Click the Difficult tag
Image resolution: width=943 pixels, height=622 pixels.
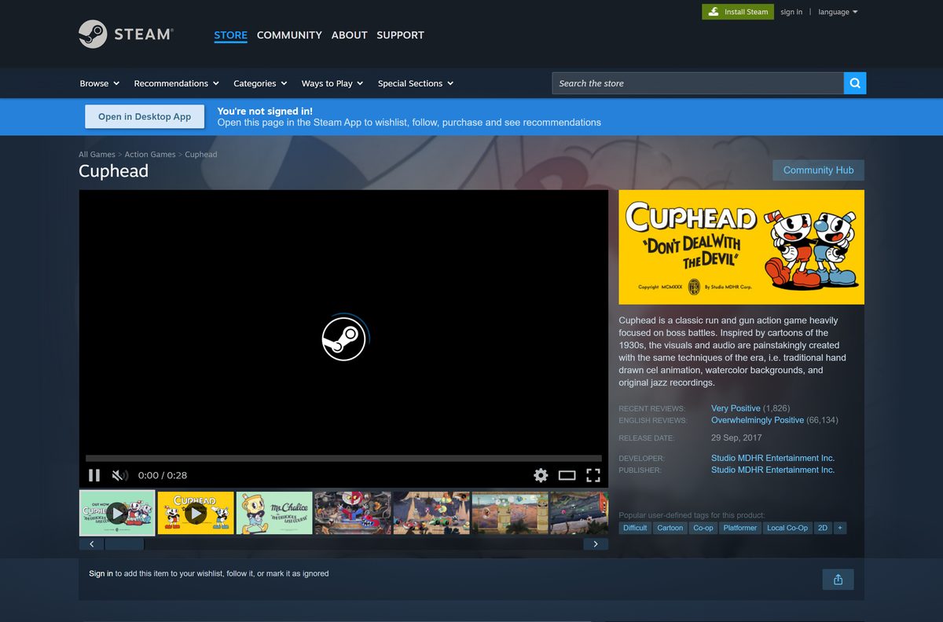(635, 528)
